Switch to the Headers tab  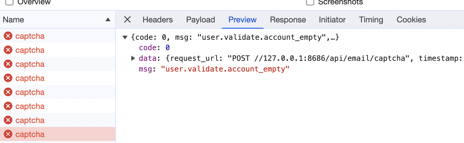point(158,20)
